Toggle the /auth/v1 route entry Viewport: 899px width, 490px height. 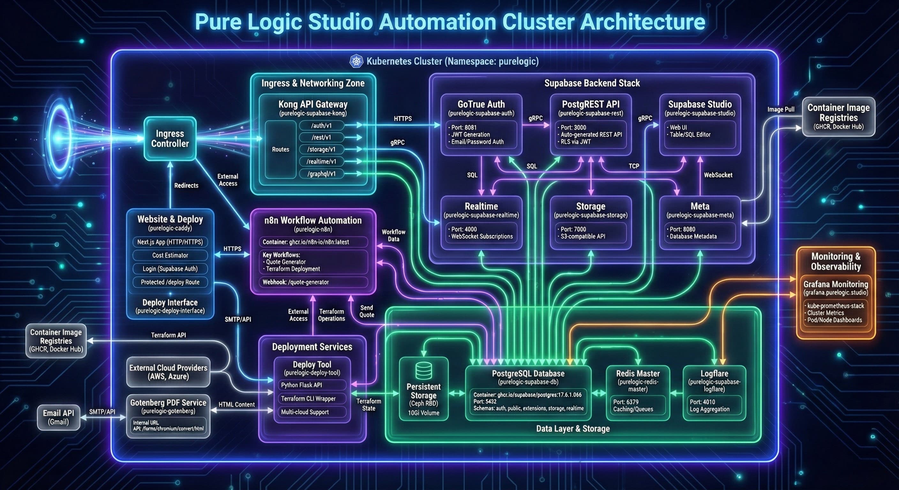322,126
